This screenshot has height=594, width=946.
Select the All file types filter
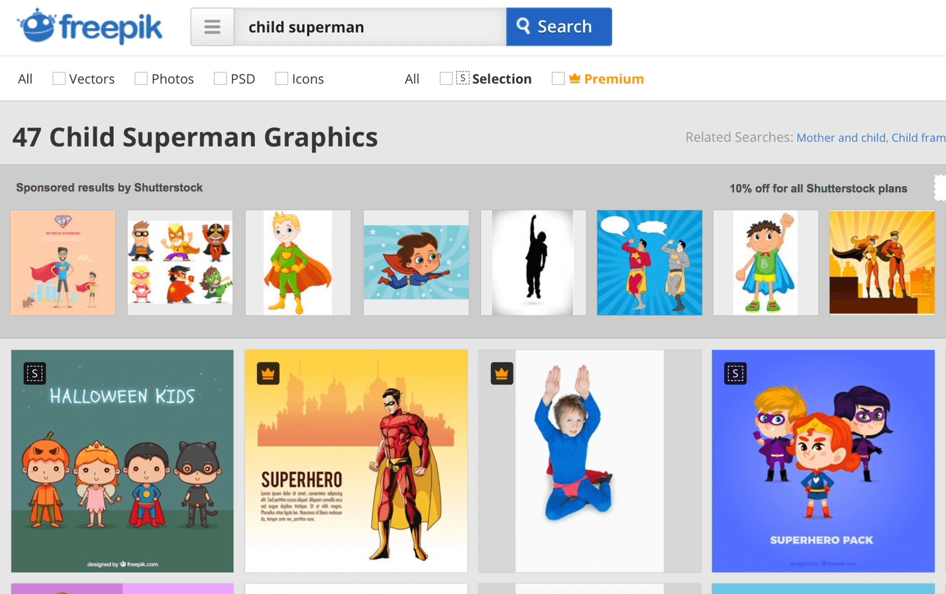point(25,79)
